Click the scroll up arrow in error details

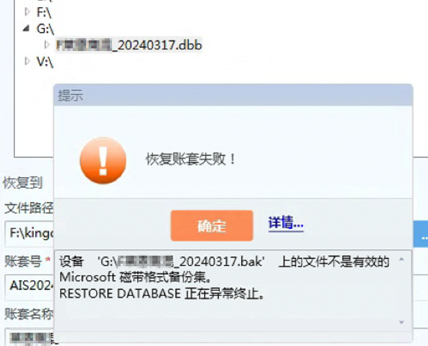click(x=401, y=259)
